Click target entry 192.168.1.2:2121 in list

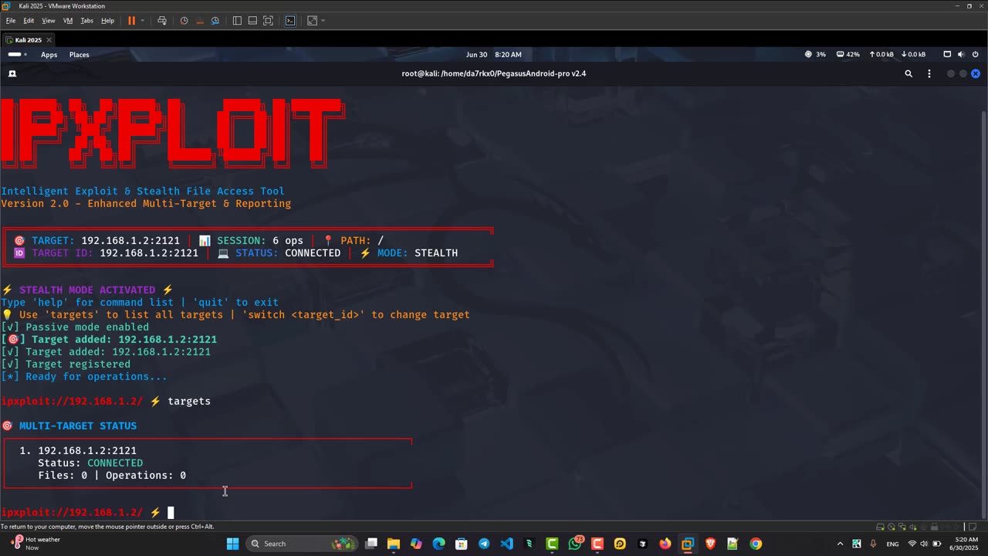(x=87, y=450)
